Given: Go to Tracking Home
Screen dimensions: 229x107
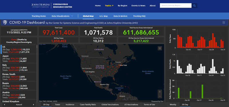Looking at the screenshot, I should (x=39, y=16).
